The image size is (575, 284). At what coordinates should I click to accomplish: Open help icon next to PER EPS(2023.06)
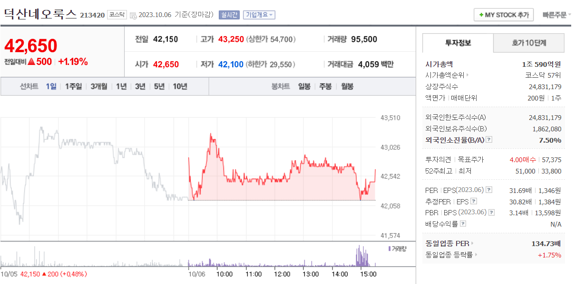point(489,190)
